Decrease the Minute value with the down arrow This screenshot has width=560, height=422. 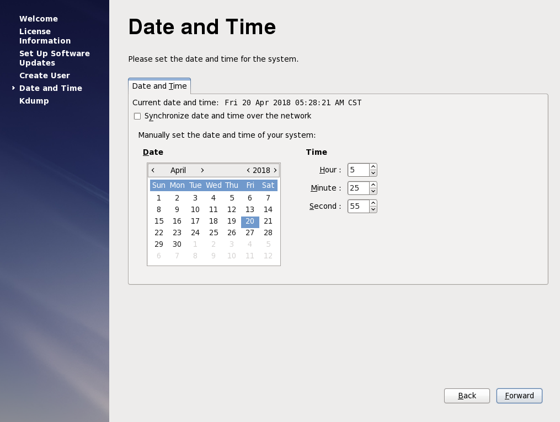pyautogui.click(x=373, y=191)
